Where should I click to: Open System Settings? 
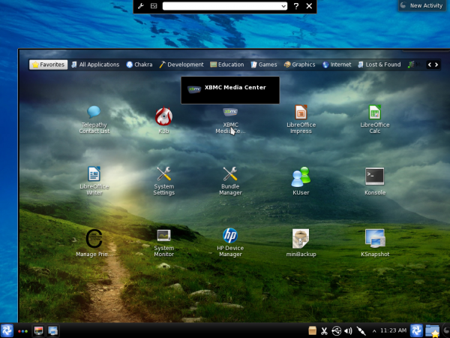[163, 181]
